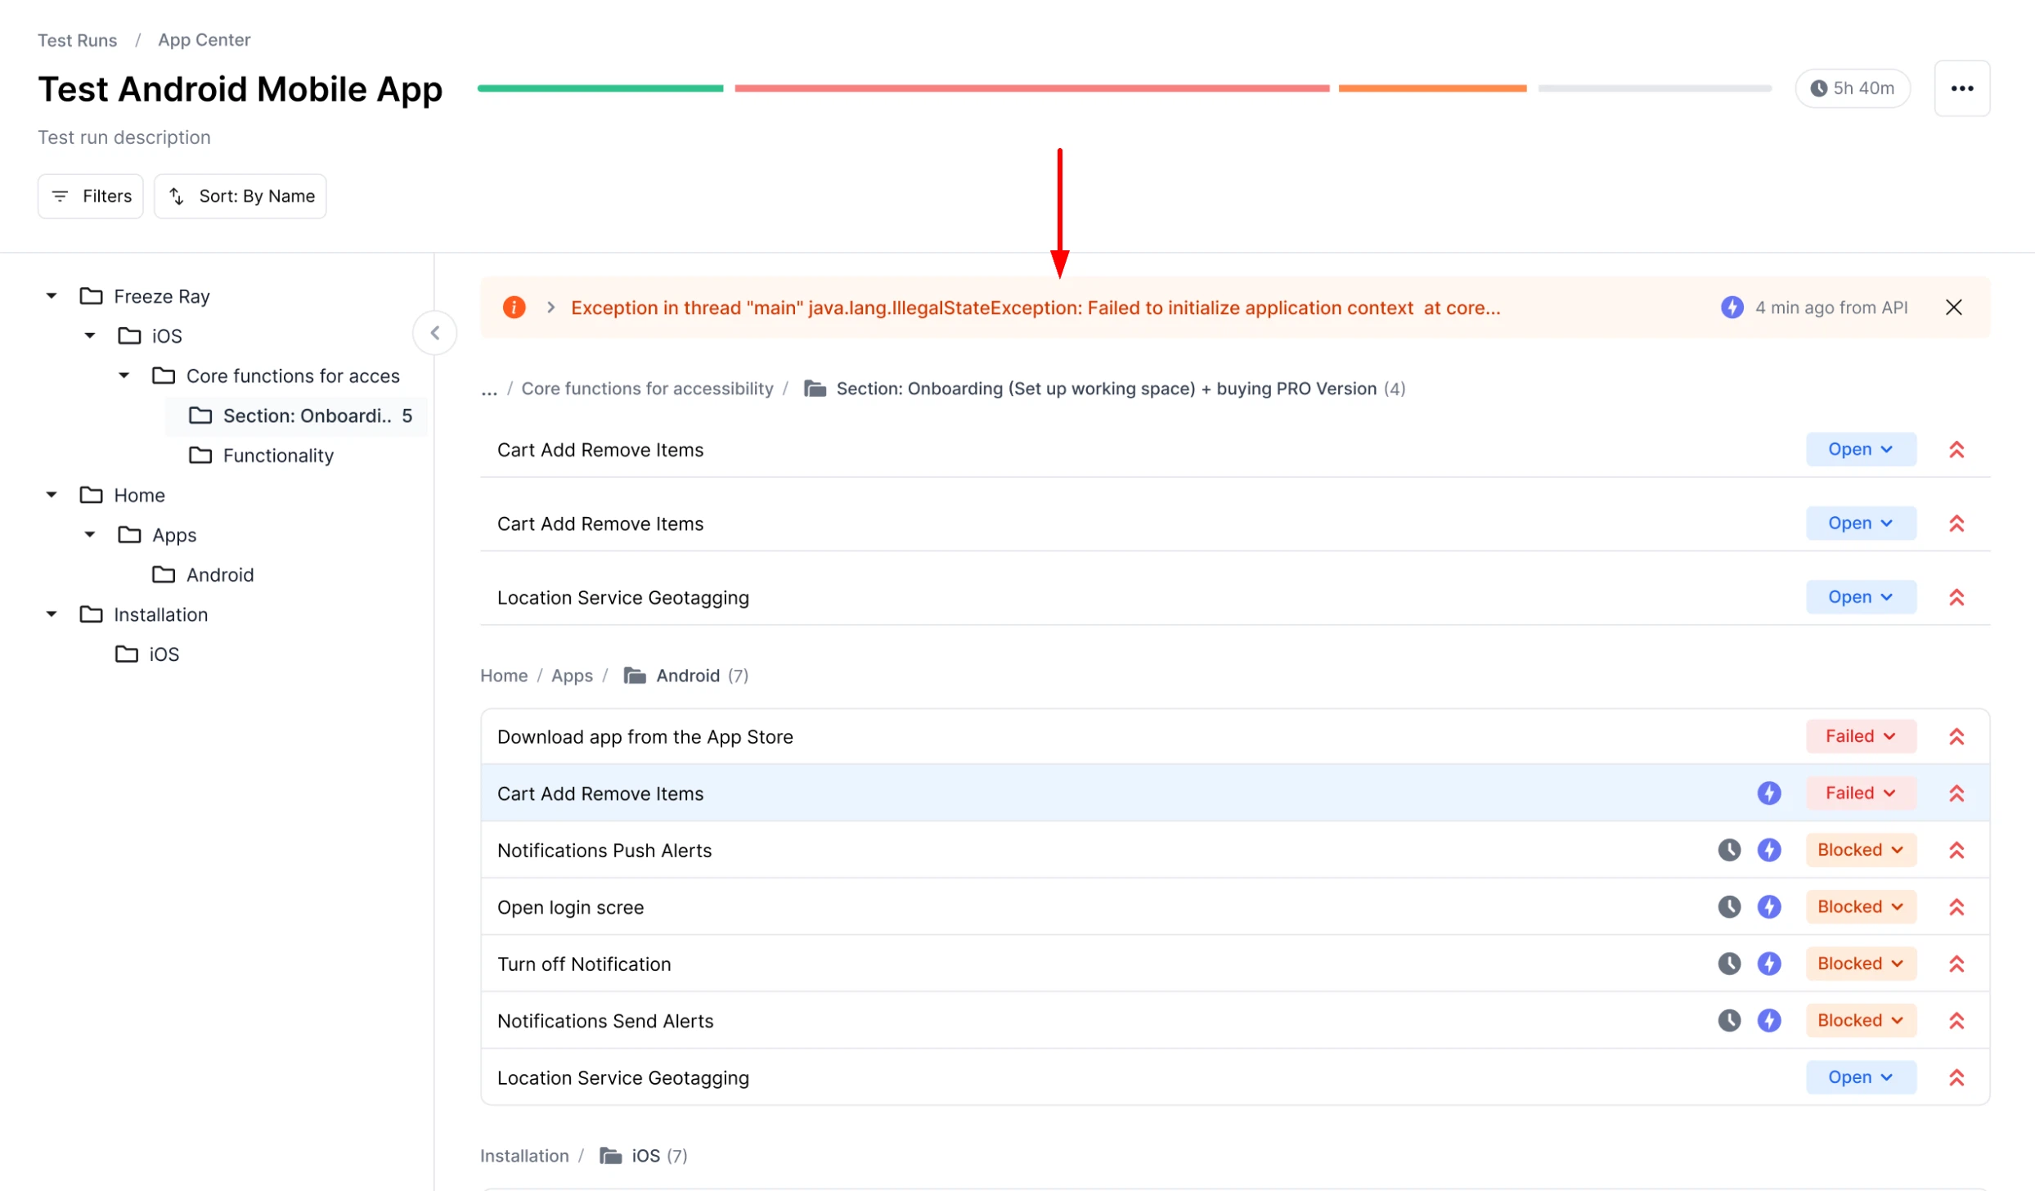Open the Blocked status dropdown on Turn off Notification
Viewport: 2035px width, 1191px height.
pos(1860,963)
